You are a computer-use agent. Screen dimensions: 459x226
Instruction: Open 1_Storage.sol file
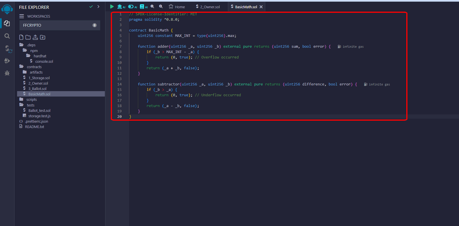[36, 78]
